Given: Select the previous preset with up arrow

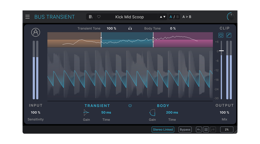Looking at the screenshot, I should click(161, 17).
